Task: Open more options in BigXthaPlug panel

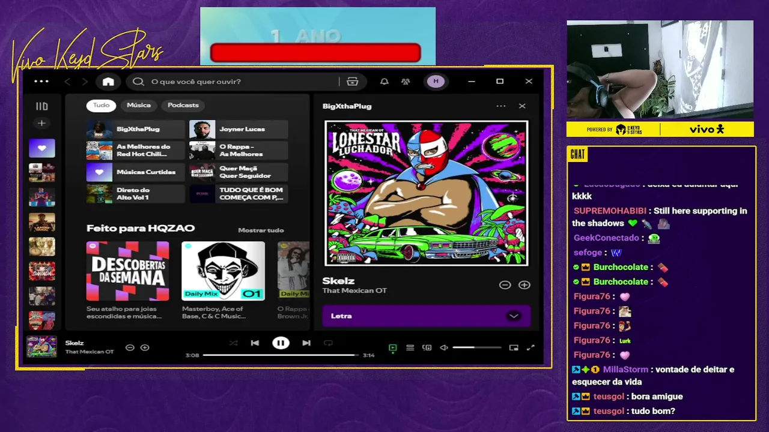Action: [x=501, y=106]
